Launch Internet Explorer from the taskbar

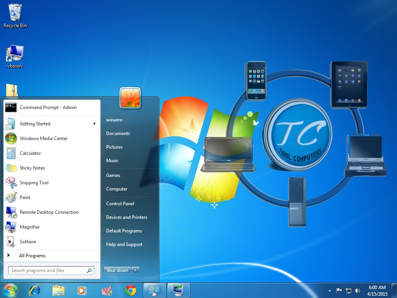[x=35, y=290]
